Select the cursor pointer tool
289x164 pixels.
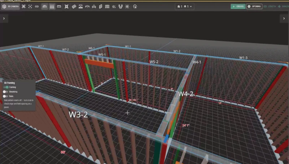pos(135,6)
